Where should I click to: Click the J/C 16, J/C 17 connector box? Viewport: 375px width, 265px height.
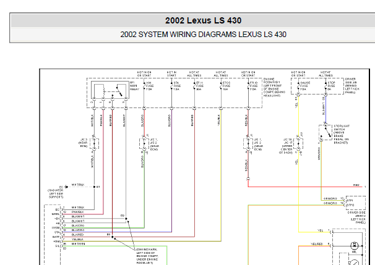298,144
